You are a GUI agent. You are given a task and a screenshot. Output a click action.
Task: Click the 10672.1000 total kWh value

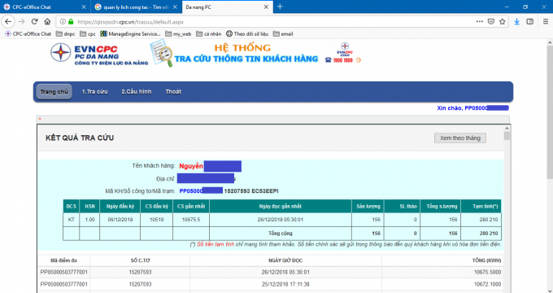point(487,284)
